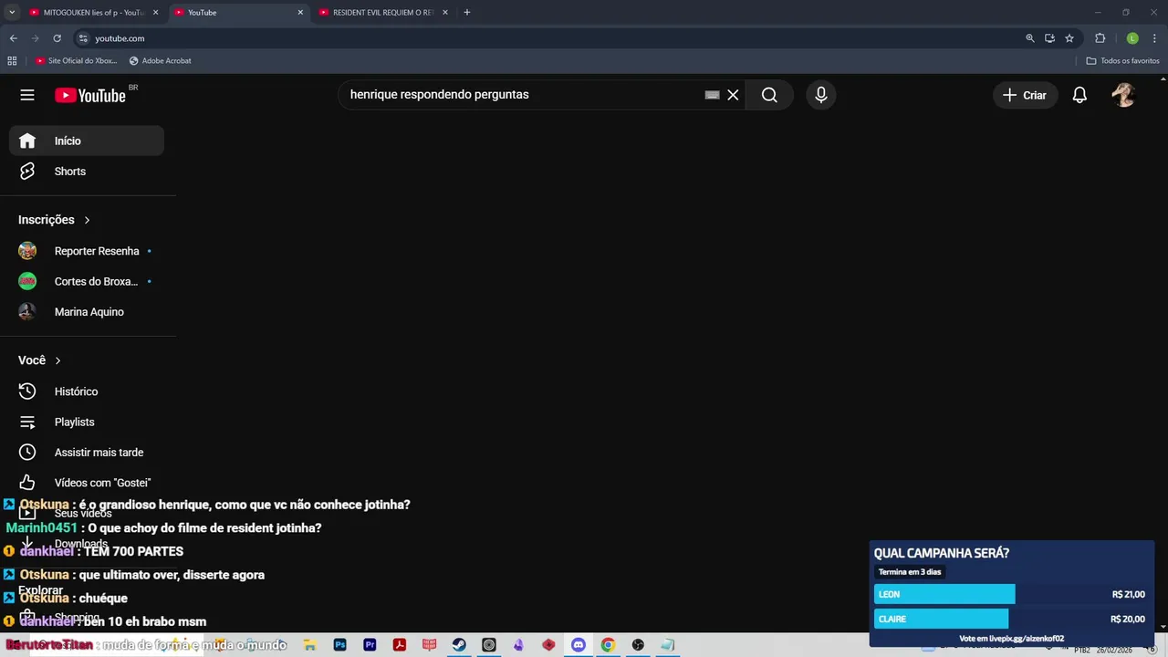
Task: Expand the Você section chevron
Action: click(57, 360)
